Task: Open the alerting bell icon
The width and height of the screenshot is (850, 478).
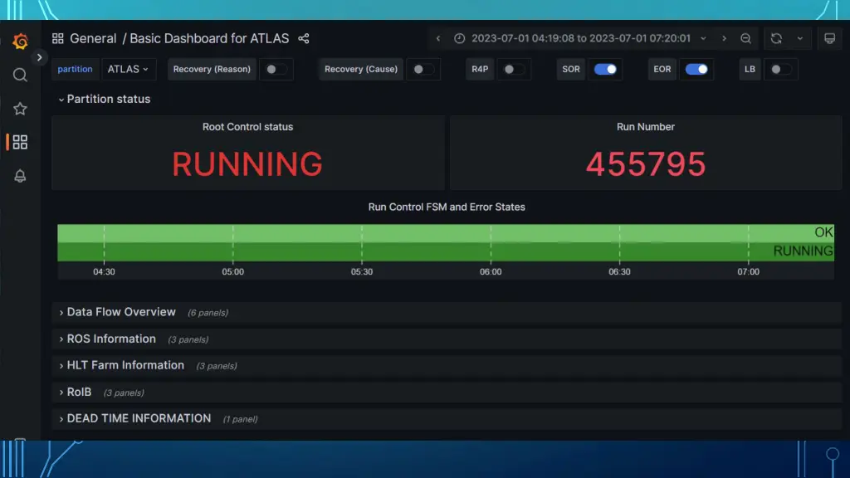Action: [20, 176]
